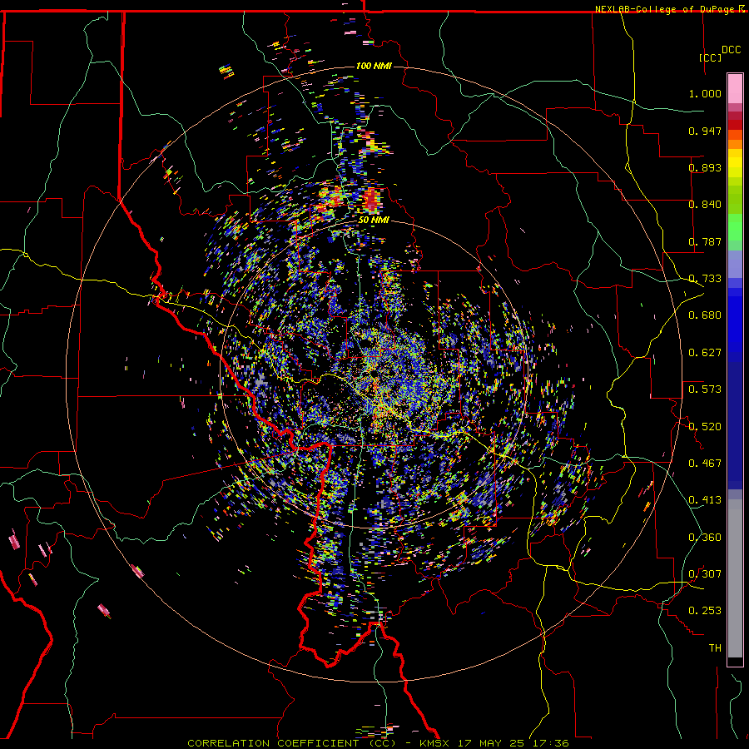Image resolution: width=749 pixels, height=749 pixels.
Task: Pick the large gray band of the color bar
Action: pos(735,578)
